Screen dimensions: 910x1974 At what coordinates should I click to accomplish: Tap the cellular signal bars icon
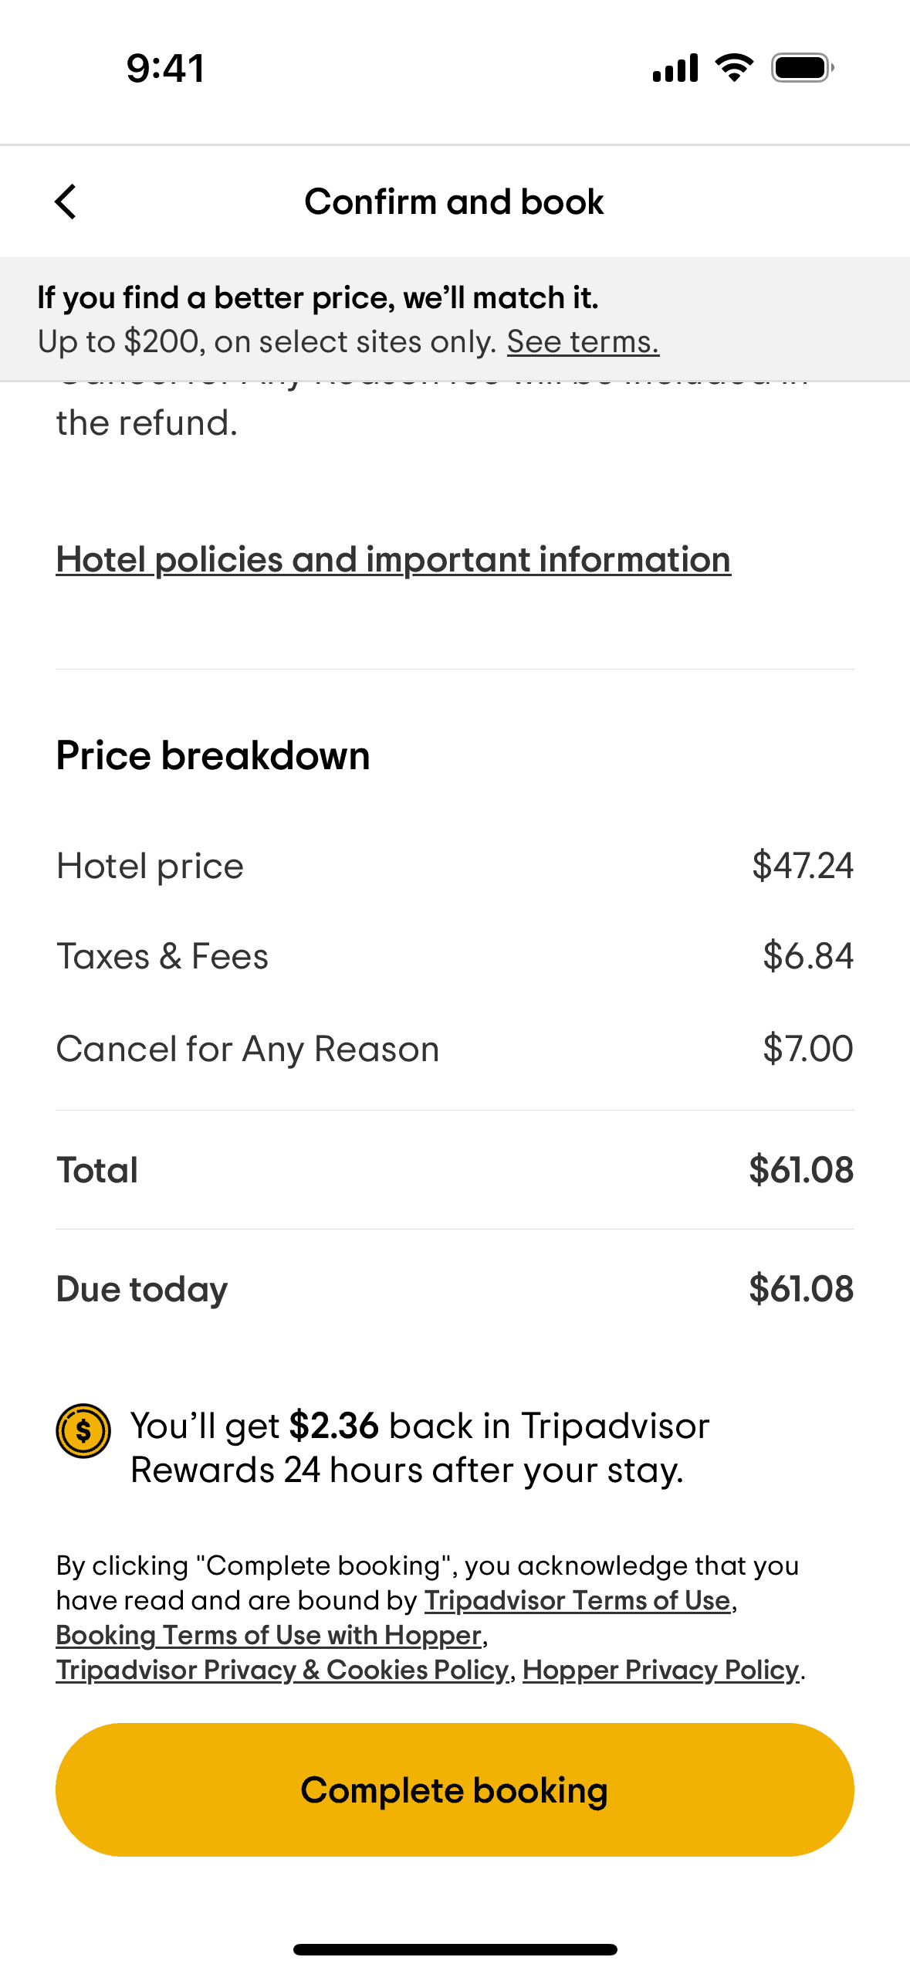click(675, 68)
